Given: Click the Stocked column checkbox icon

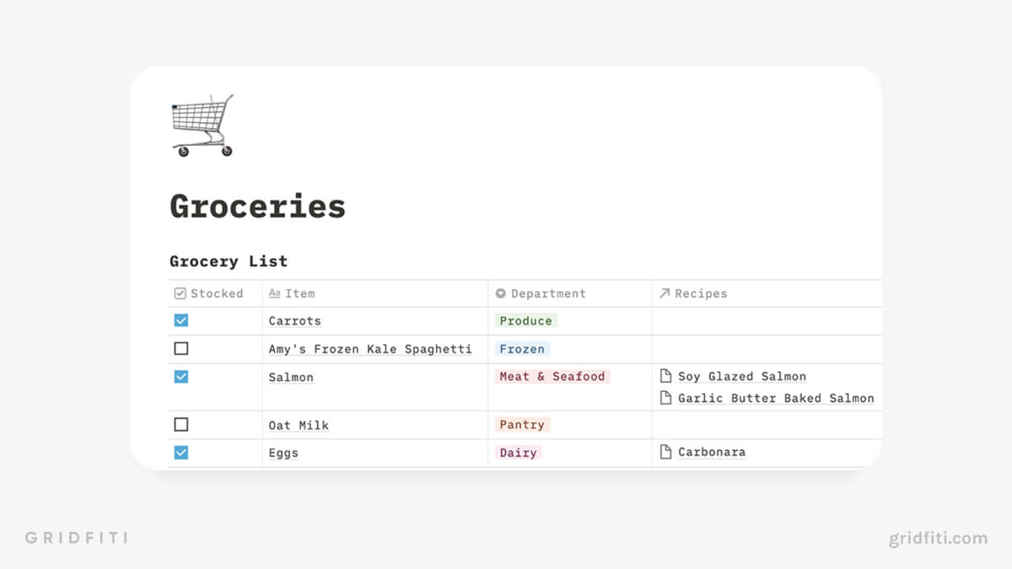Looking at the screenshot, I should tap(180, 293).
